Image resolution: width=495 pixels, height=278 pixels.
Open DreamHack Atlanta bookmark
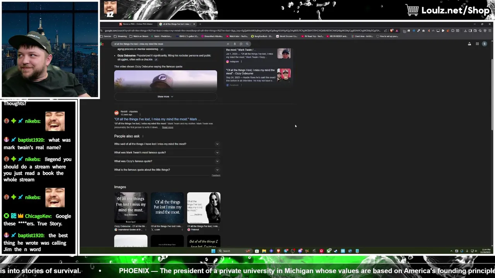click(212, 36)
